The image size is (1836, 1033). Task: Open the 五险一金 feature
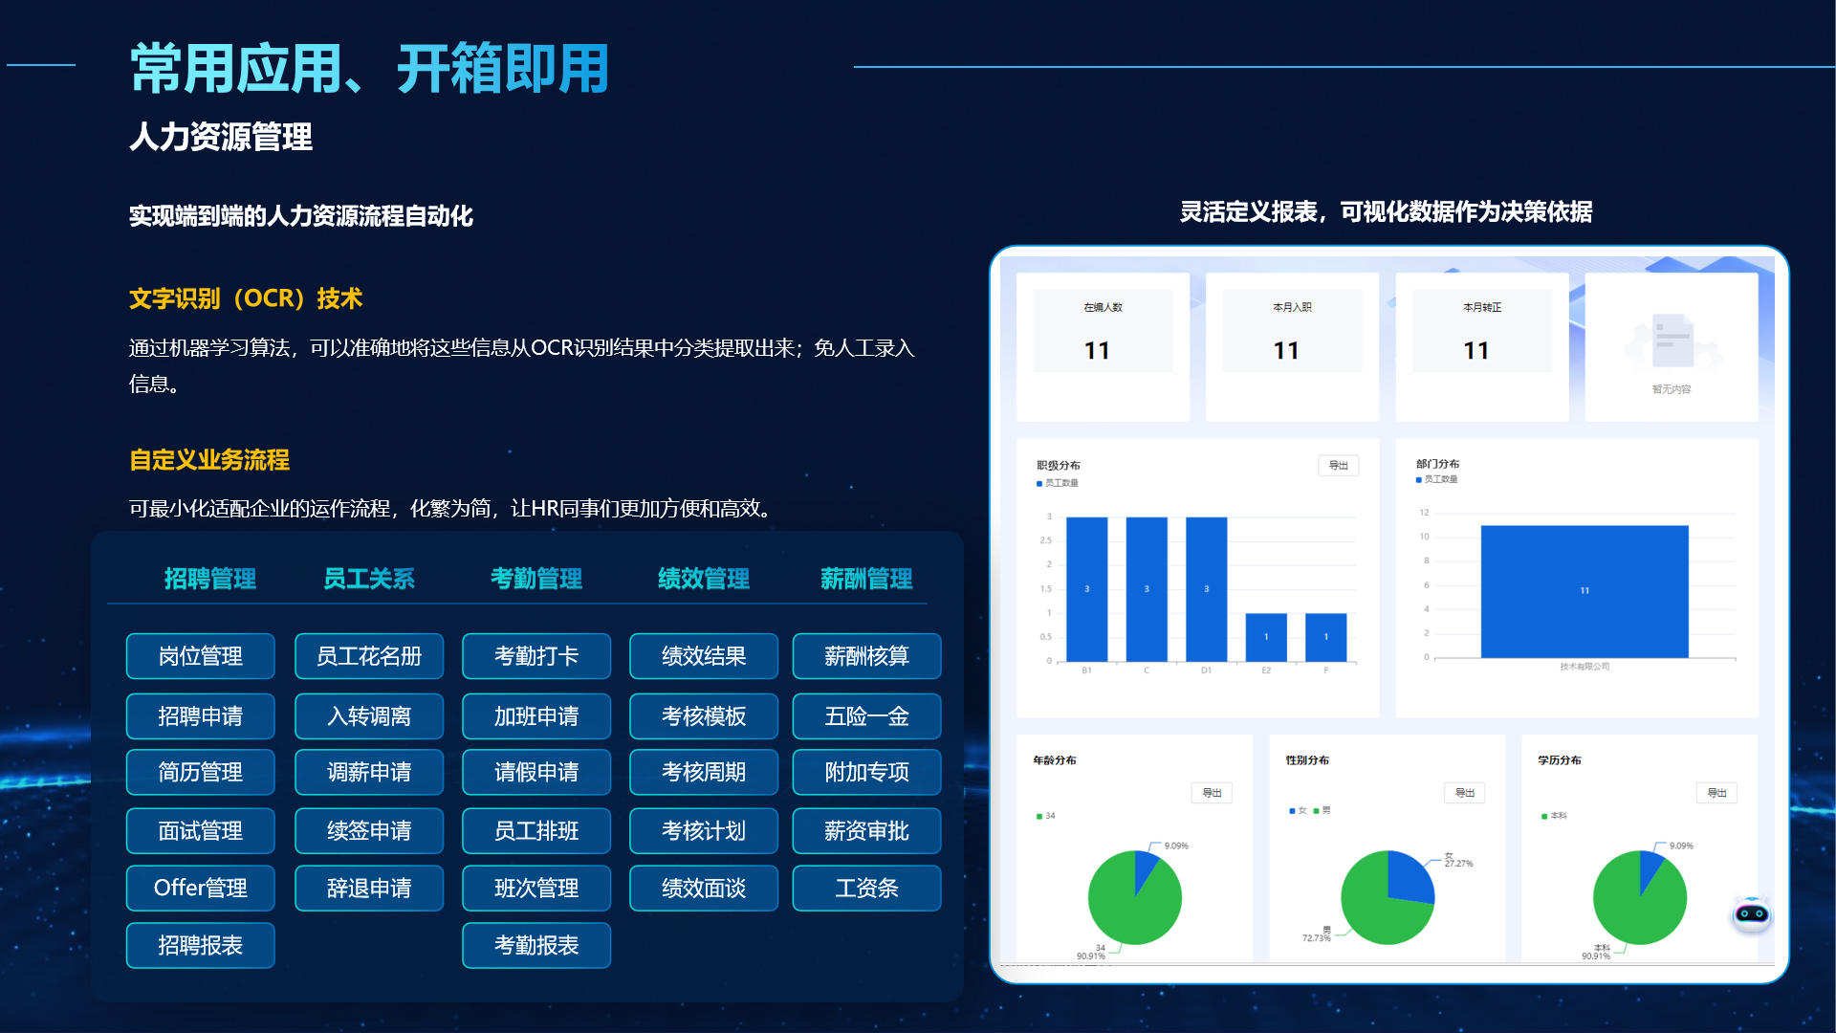[x=866, y=716]
